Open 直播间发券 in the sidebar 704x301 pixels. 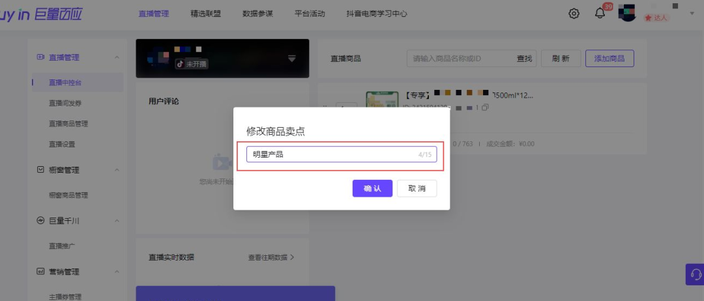coord(65,103)
